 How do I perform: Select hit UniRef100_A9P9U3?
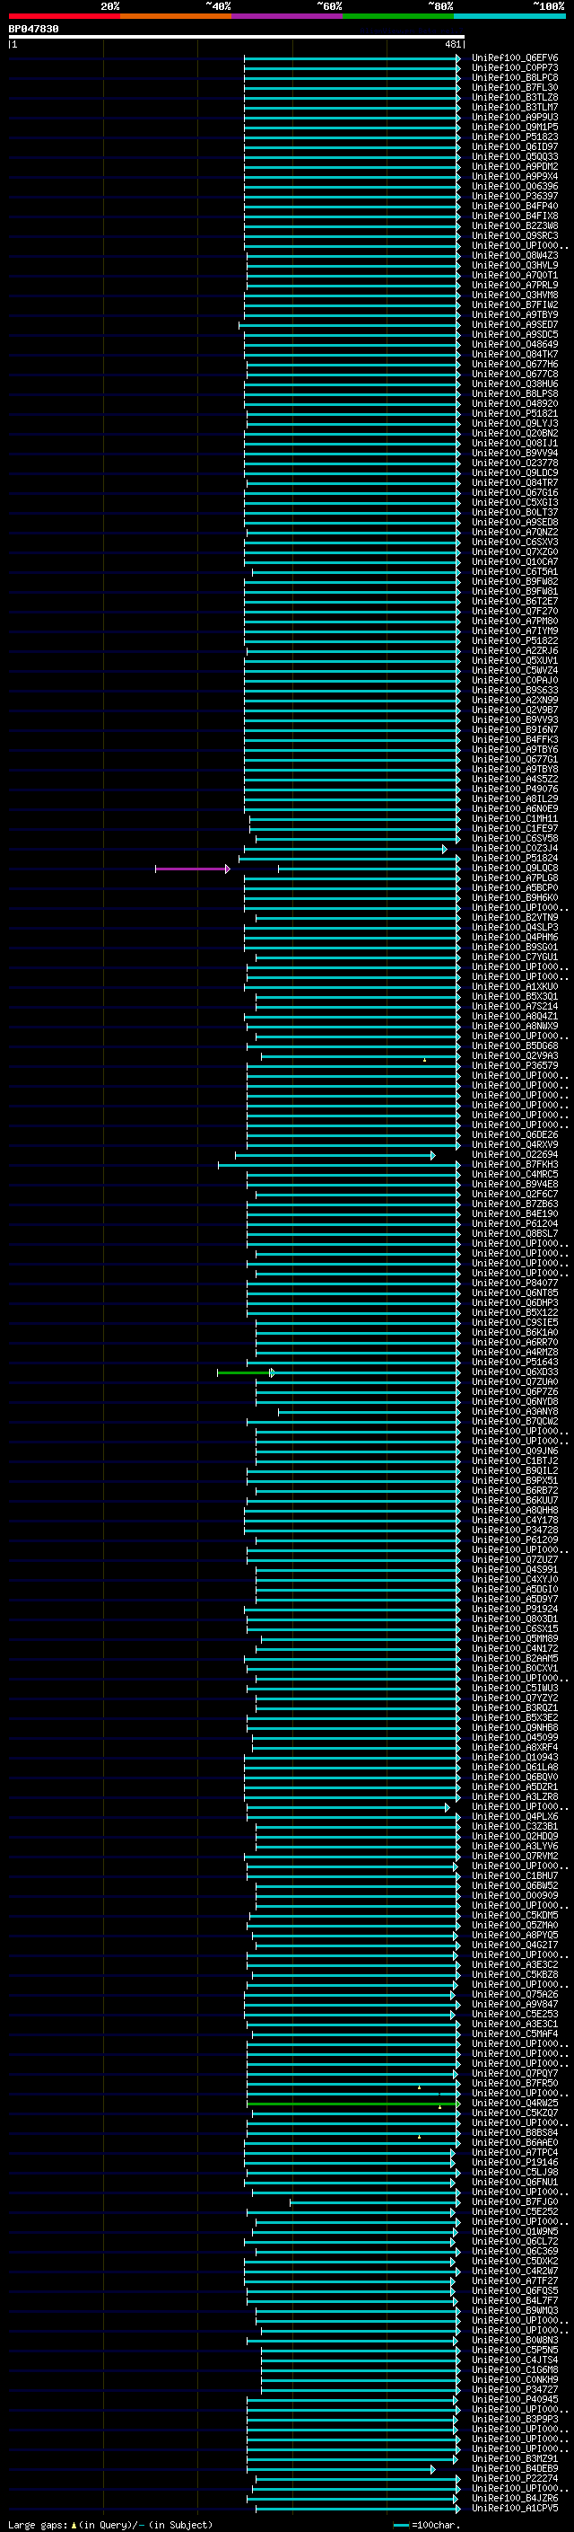pyautogui.click(x=514, y=117)
